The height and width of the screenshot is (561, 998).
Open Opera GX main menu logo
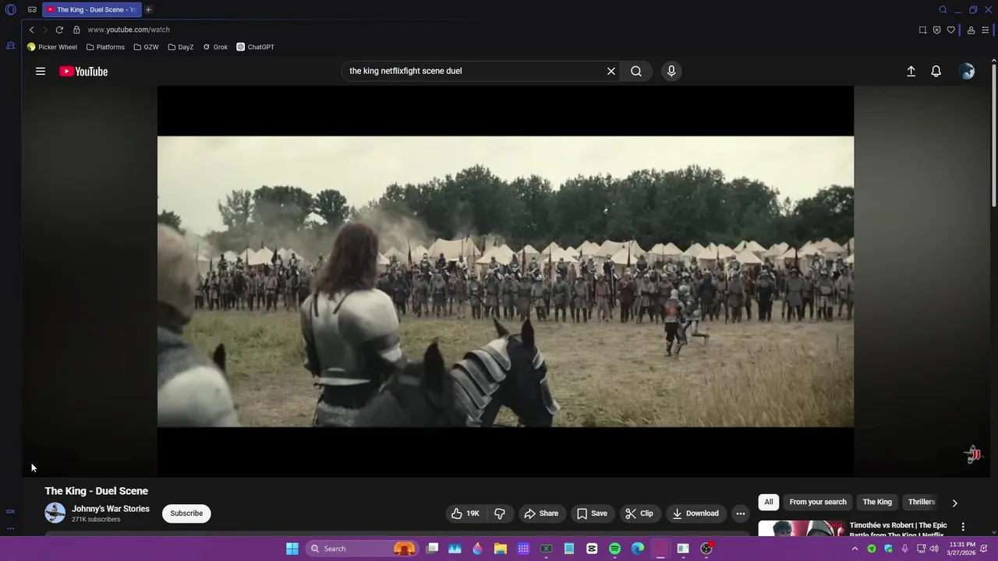pyautogui.click(x=11, y=9)
